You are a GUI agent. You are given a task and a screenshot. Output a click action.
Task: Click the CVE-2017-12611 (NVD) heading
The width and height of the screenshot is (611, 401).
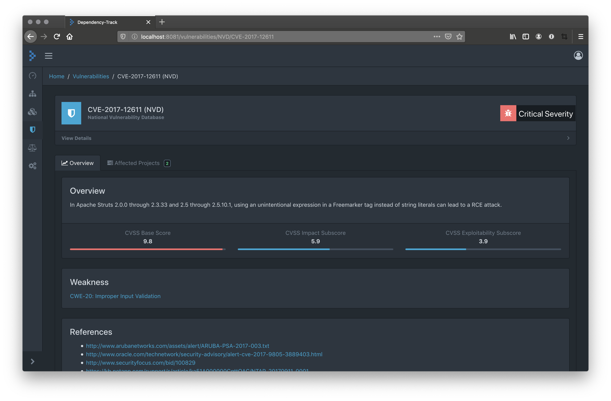(x=126, y=109)
